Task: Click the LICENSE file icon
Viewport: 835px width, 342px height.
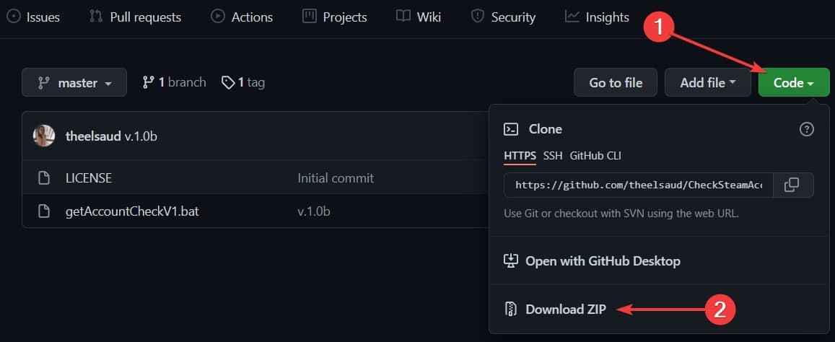Action: 44,177
